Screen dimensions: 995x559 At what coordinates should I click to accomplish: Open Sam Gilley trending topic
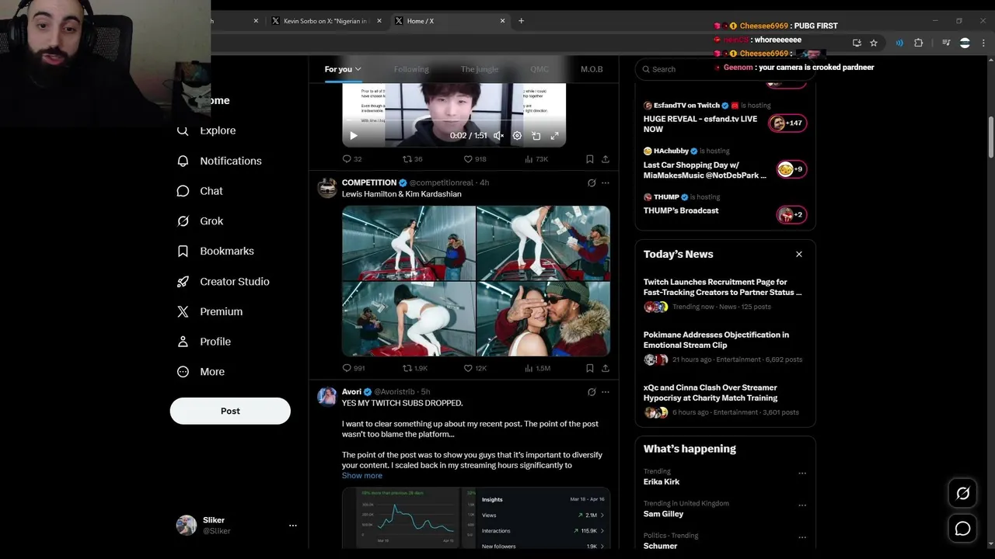tap(663, 514)
